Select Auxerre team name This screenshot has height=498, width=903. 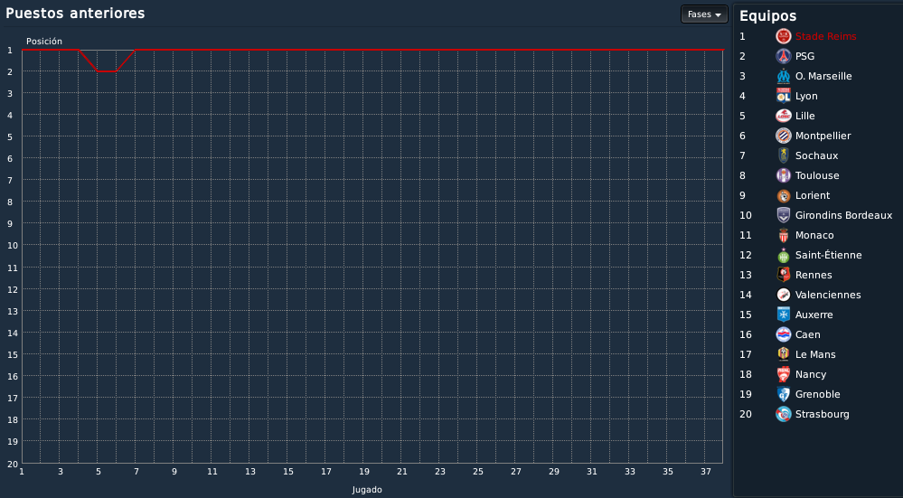point(814,315)
